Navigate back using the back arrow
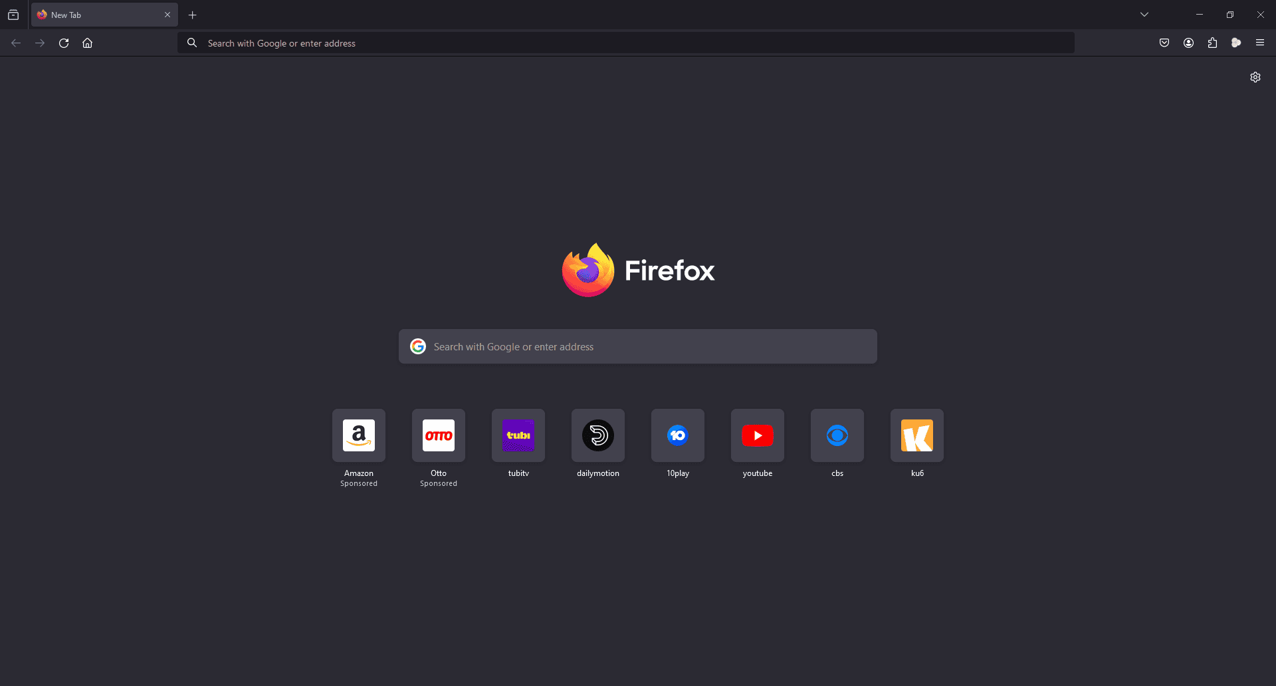The image size is (1276, 686). (15, 43)
